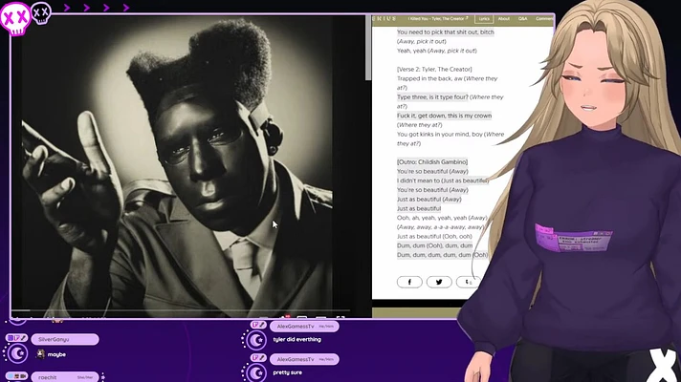Image resolution: width=681 pixels, height=382 pixels.
Task: Open the Lyrics tab on Genius
Action: point(484,19)
